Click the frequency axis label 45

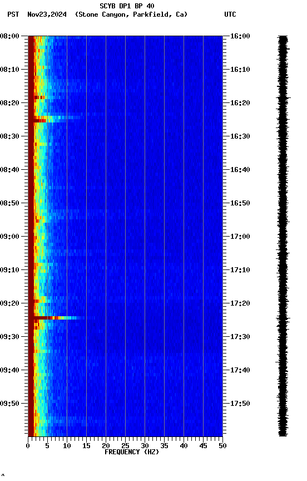tap(203, 446)
